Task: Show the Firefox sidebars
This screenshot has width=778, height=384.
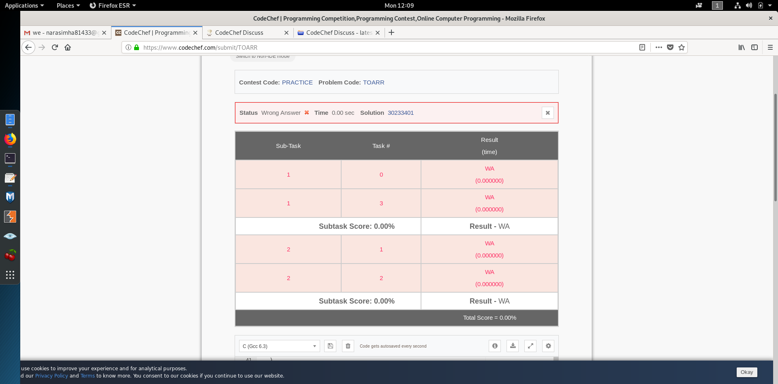Action: pyautogui.click(x=754, y=47)
